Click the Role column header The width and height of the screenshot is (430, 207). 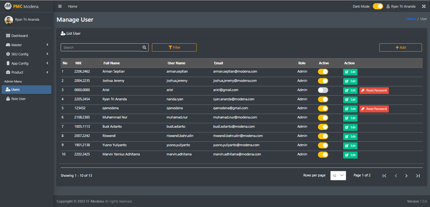coord(302,63)
